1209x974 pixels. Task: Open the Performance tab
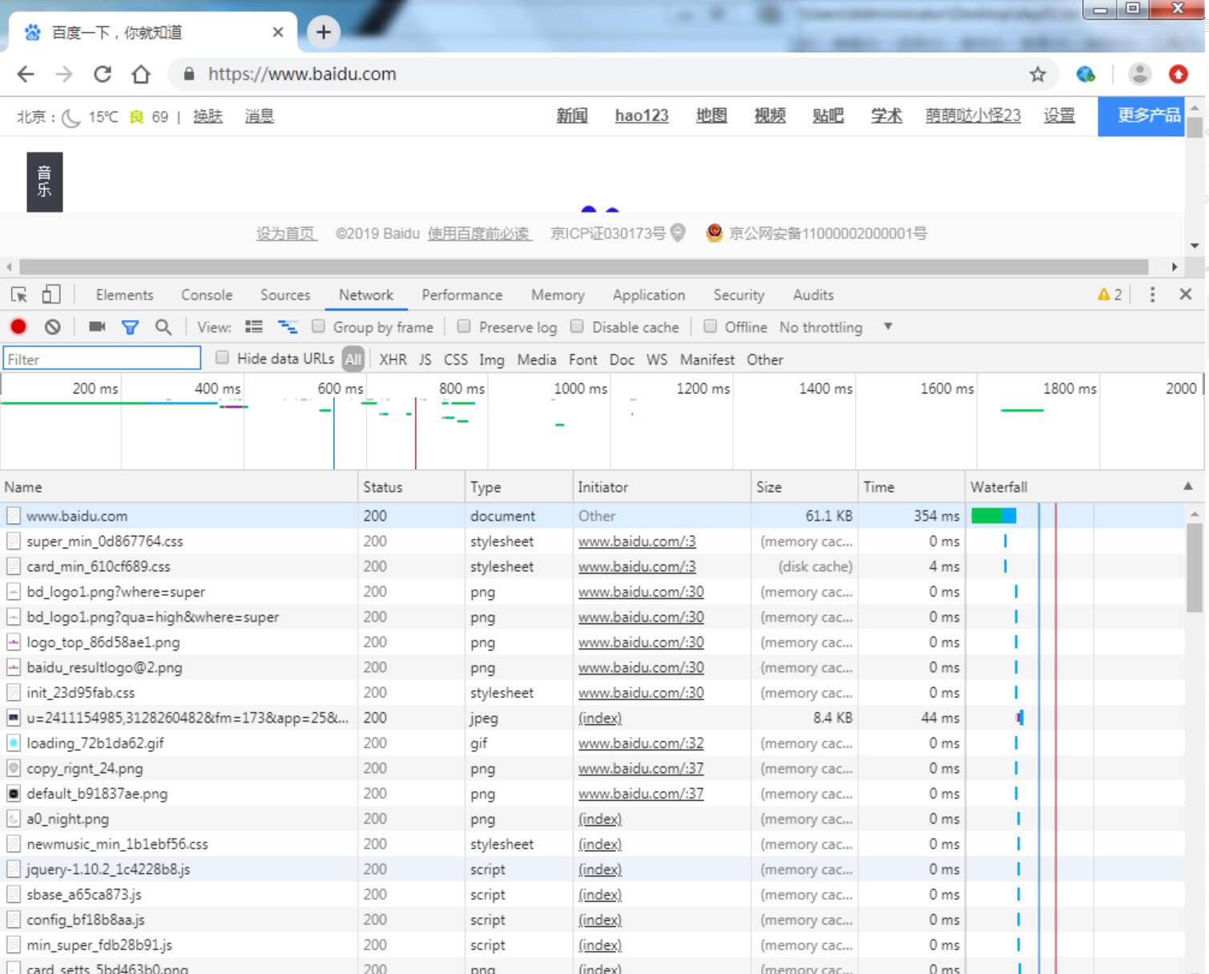point(462,295)
